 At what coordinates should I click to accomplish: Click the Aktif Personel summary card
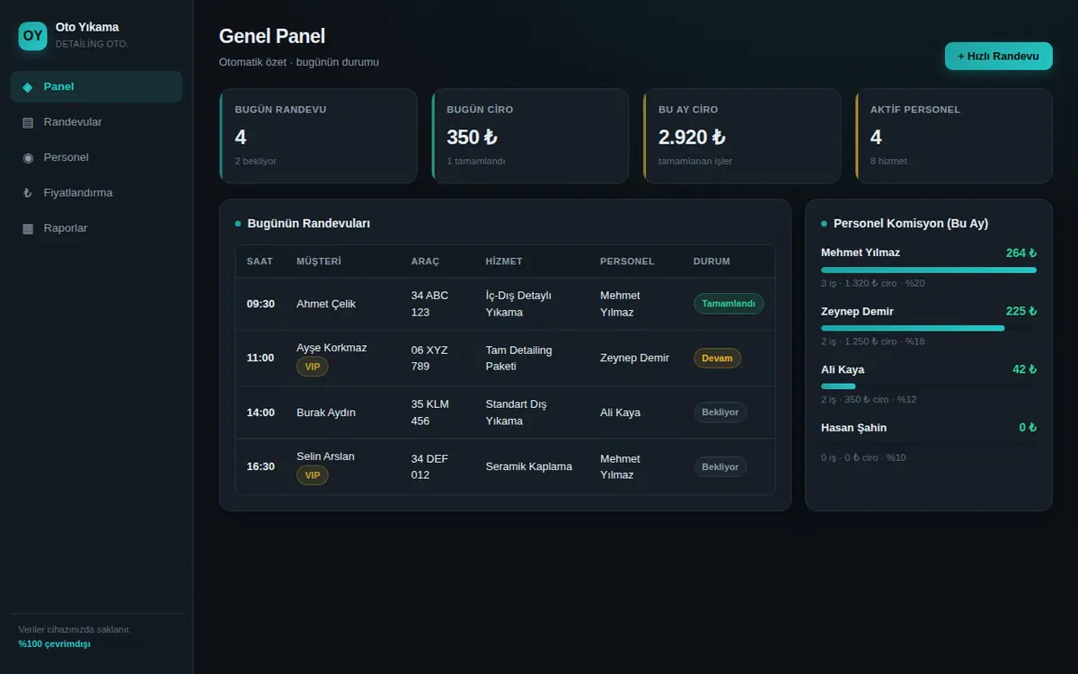pyautogui.click(x=954, y=136)
